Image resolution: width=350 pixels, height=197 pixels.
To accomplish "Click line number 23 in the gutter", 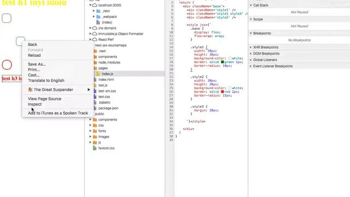I will pyautogui.click(x=171, y=80).
